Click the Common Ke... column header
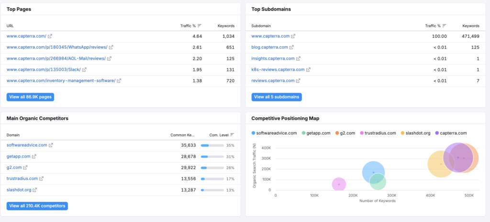 [182, 135]
